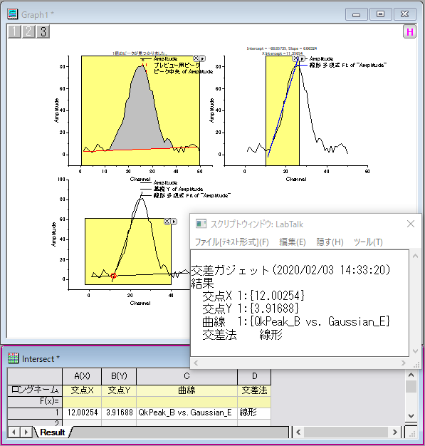This screenshot has height=446, width=425.
Task: Select layer 2 icon in Graph1
Action: click(x=28, y=31)
